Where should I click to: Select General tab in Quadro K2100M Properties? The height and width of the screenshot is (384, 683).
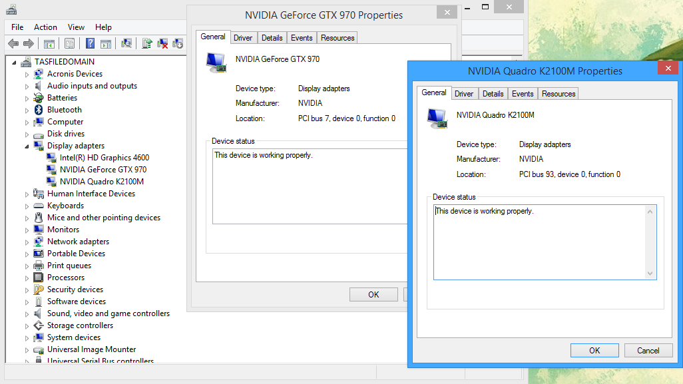tap(434, 93)
